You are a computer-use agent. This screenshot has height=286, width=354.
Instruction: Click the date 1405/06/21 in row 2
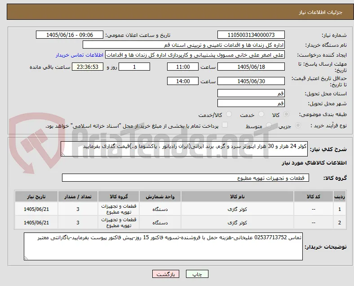pyautogui.click(x=36, y=223)
